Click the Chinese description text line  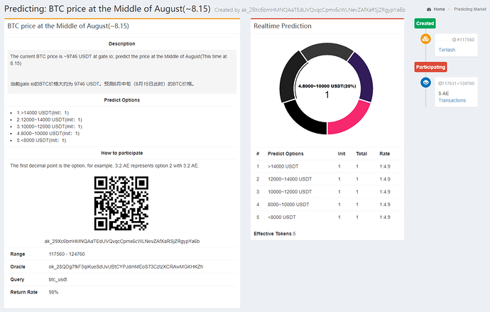(x=102, y=84)
